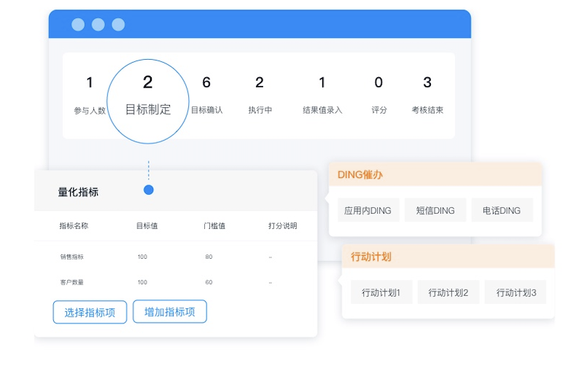
Task: Click the 增加指标项 button
Action: click(170, 311)
